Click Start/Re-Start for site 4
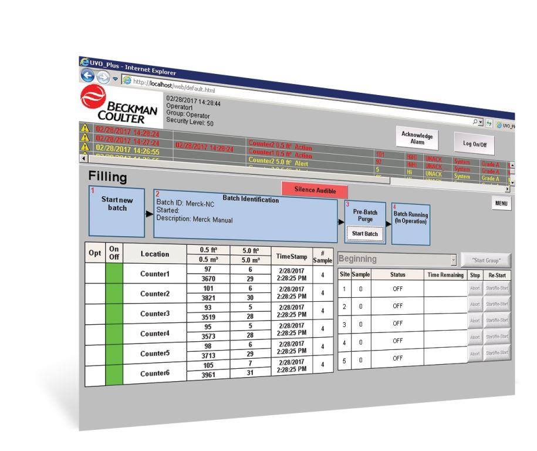 (497, 336)
